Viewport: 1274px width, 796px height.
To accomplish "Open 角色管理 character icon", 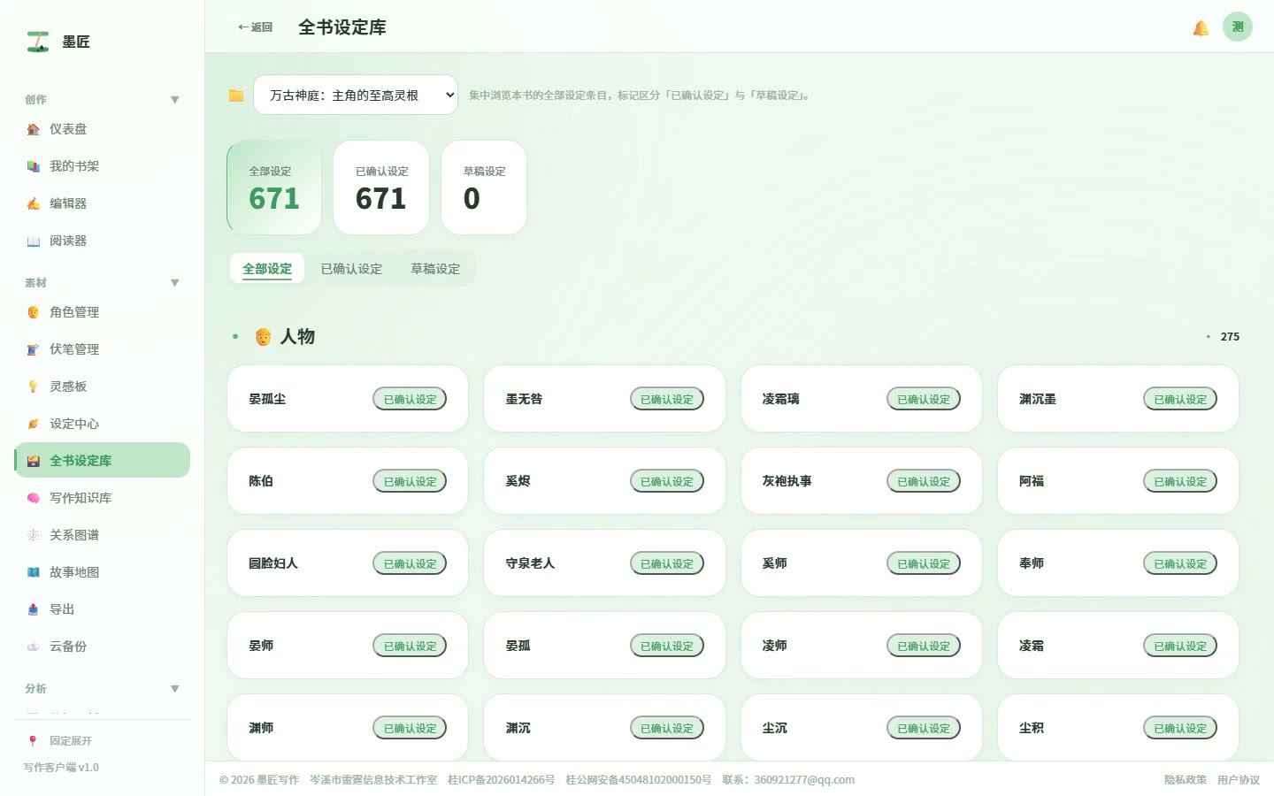I will coord(33,312).
